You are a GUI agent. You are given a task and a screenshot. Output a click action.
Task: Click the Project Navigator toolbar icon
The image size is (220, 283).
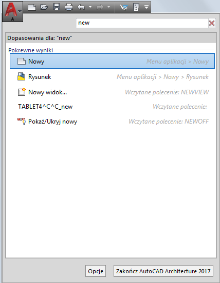click(136, 7)
